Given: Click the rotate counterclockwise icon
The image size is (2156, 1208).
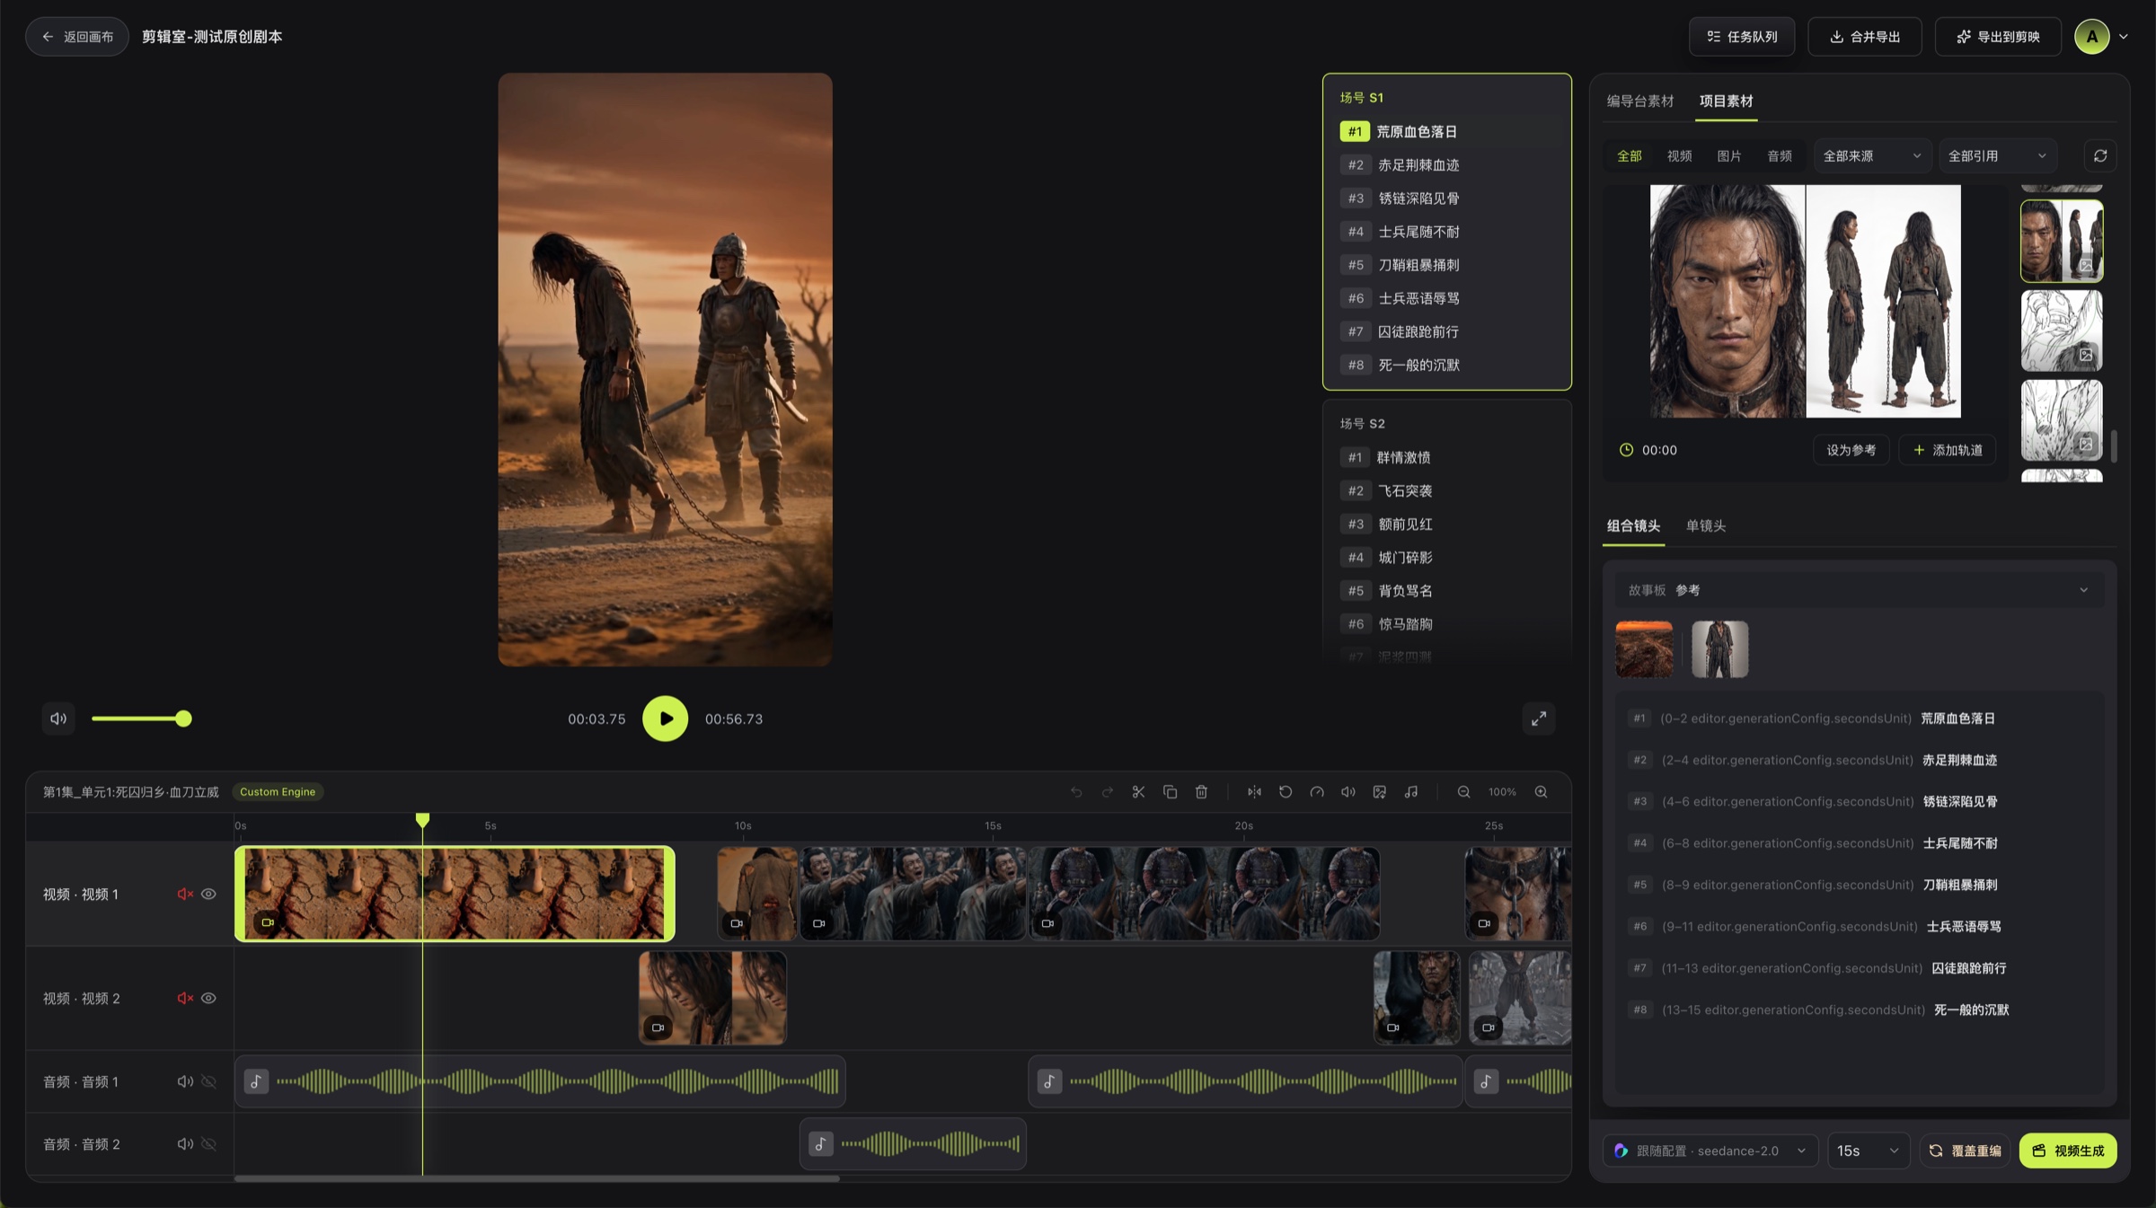Looking at the screenshot, I should [1286, 792].
